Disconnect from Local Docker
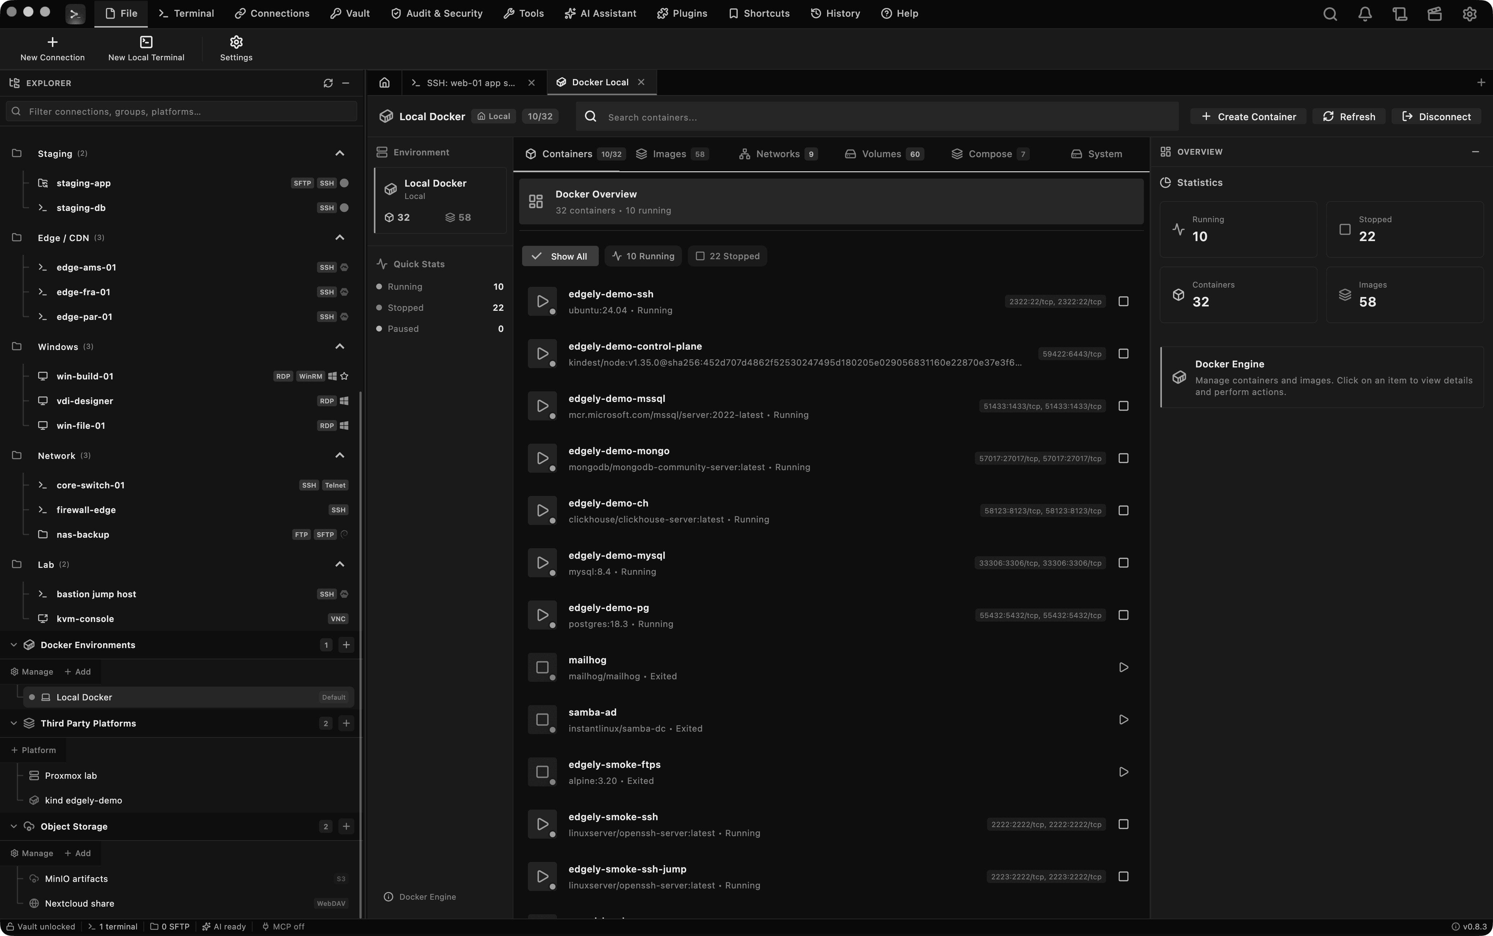 pos(1436,117)
